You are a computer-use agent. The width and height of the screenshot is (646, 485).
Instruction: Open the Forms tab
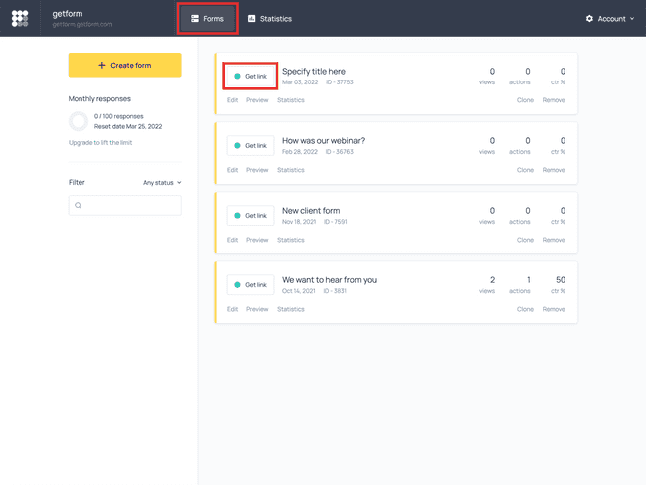[x=208, y=19]
